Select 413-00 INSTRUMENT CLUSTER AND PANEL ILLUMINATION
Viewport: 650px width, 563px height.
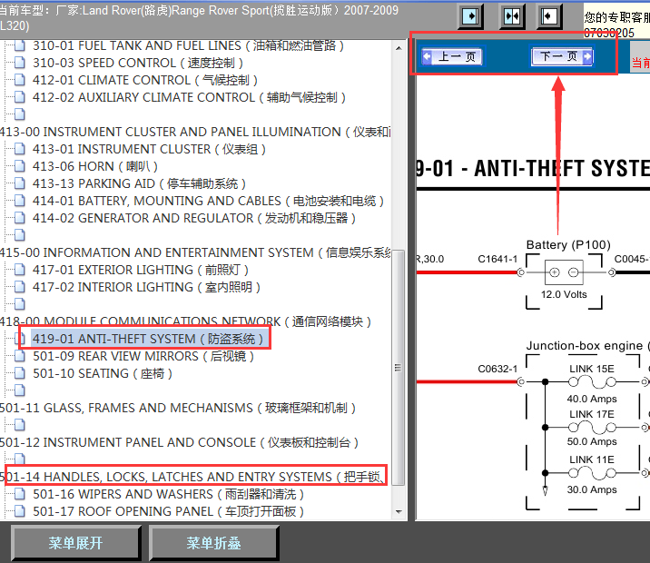point(195,132)
